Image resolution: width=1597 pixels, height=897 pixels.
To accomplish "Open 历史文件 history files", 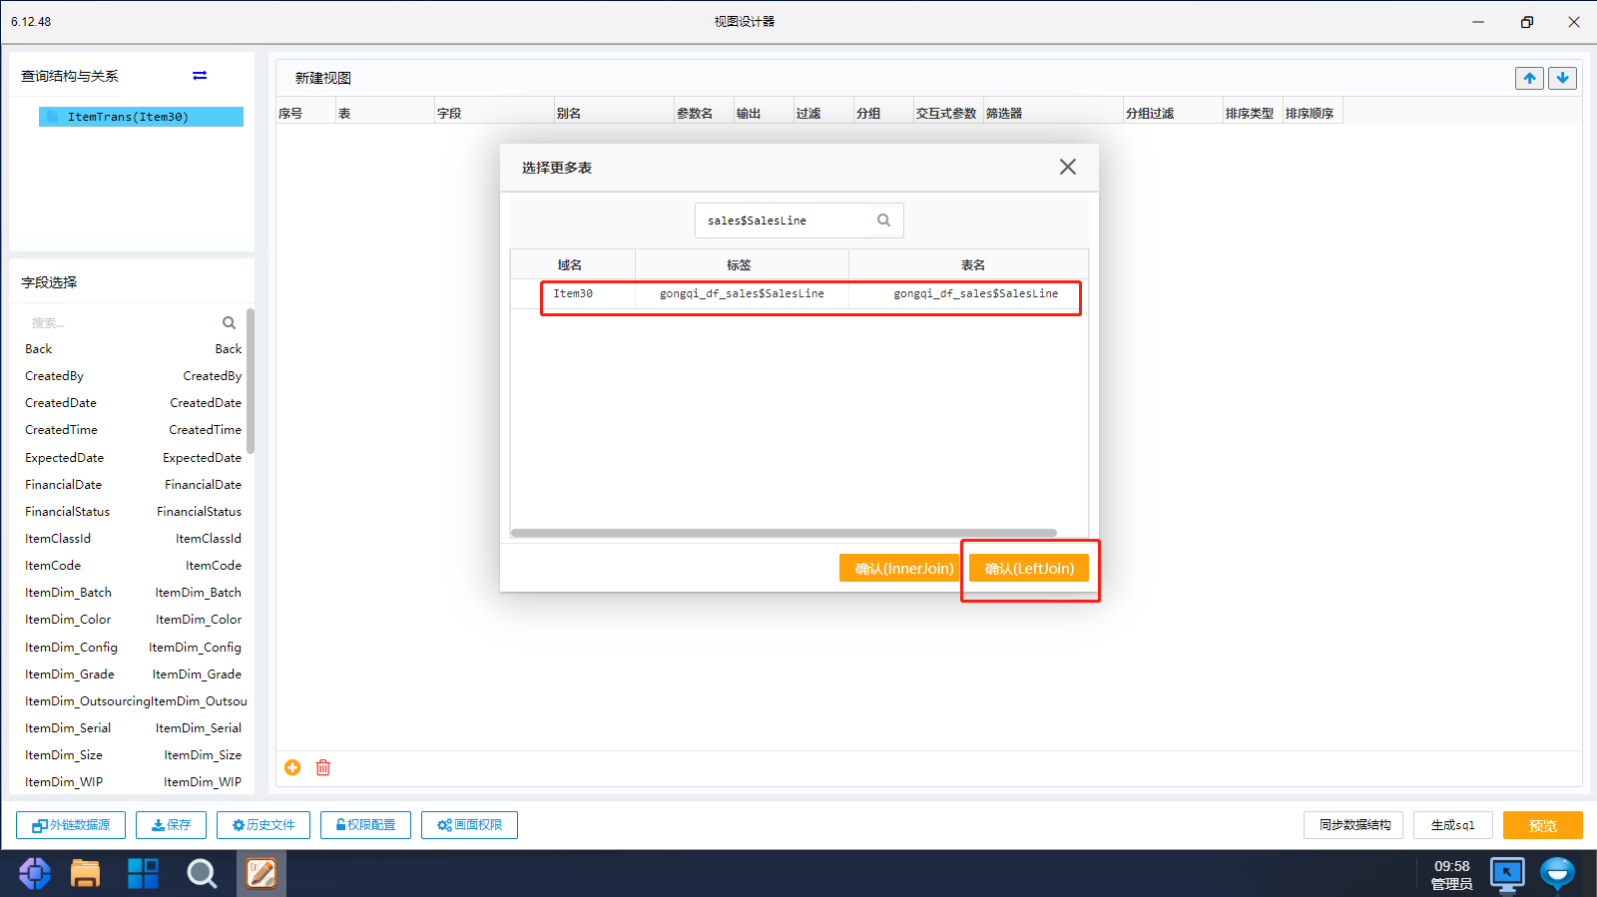I will click(x=264, y=825).
